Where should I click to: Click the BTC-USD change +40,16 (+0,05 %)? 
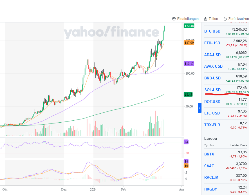click(x=237, y=34)
